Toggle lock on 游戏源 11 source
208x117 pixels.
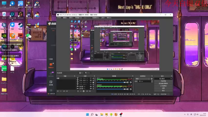[93, 88]
